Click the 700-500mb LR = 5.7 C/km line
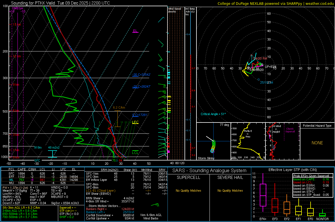The image size is (335, 222). point(20,217)
